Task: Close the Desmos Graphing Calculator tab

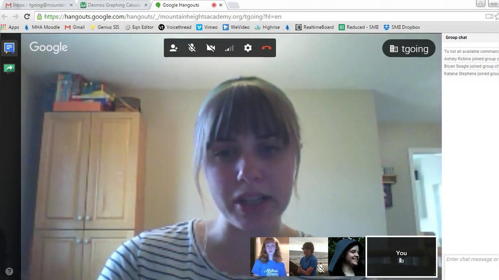Action: tap(145, 5)
